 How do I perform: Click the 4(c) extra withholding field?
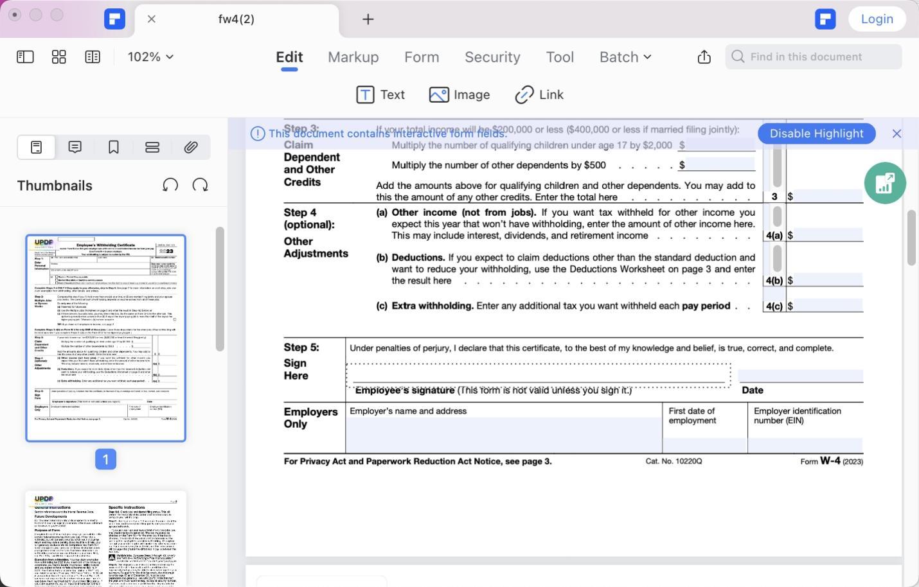[x=828, y=306]
